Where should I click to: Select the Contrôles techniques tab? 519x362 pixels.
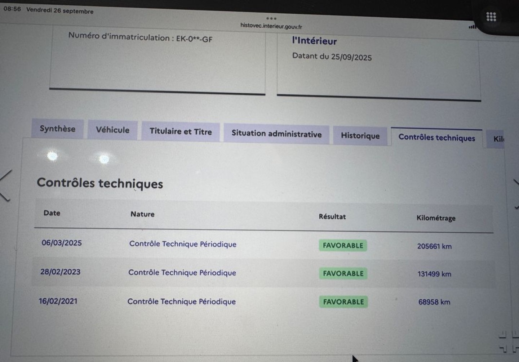tap(436, 138)
